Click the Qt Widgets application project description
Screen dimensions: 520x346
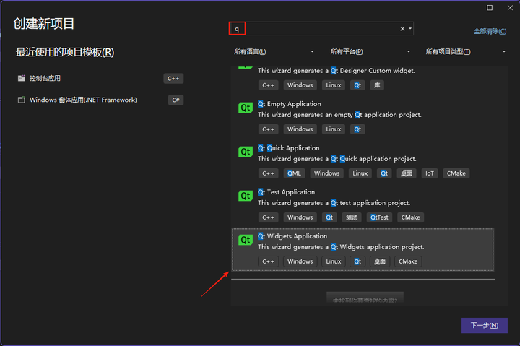click(x=341, y=247)
